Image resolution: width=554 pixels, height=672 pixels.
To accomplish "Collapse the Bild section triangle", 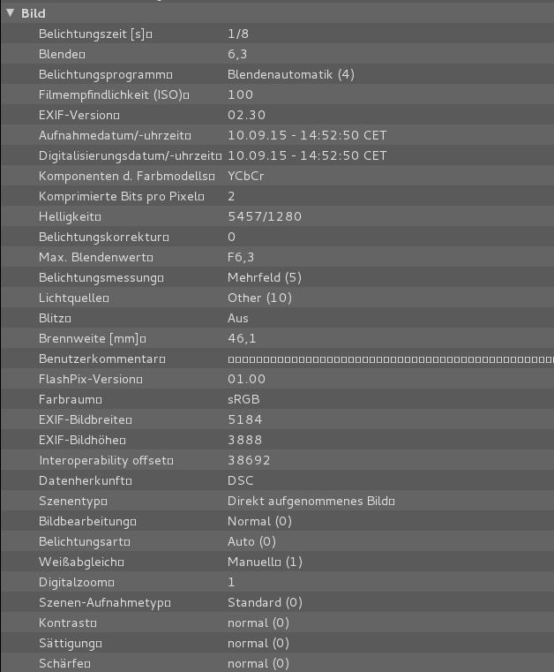I will coord(11,13).
